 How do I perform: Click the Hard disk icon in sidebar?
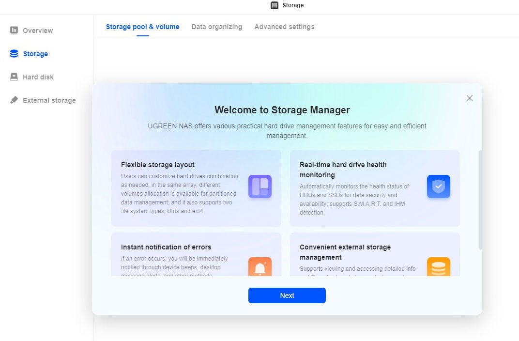click(x=14, y=77)
